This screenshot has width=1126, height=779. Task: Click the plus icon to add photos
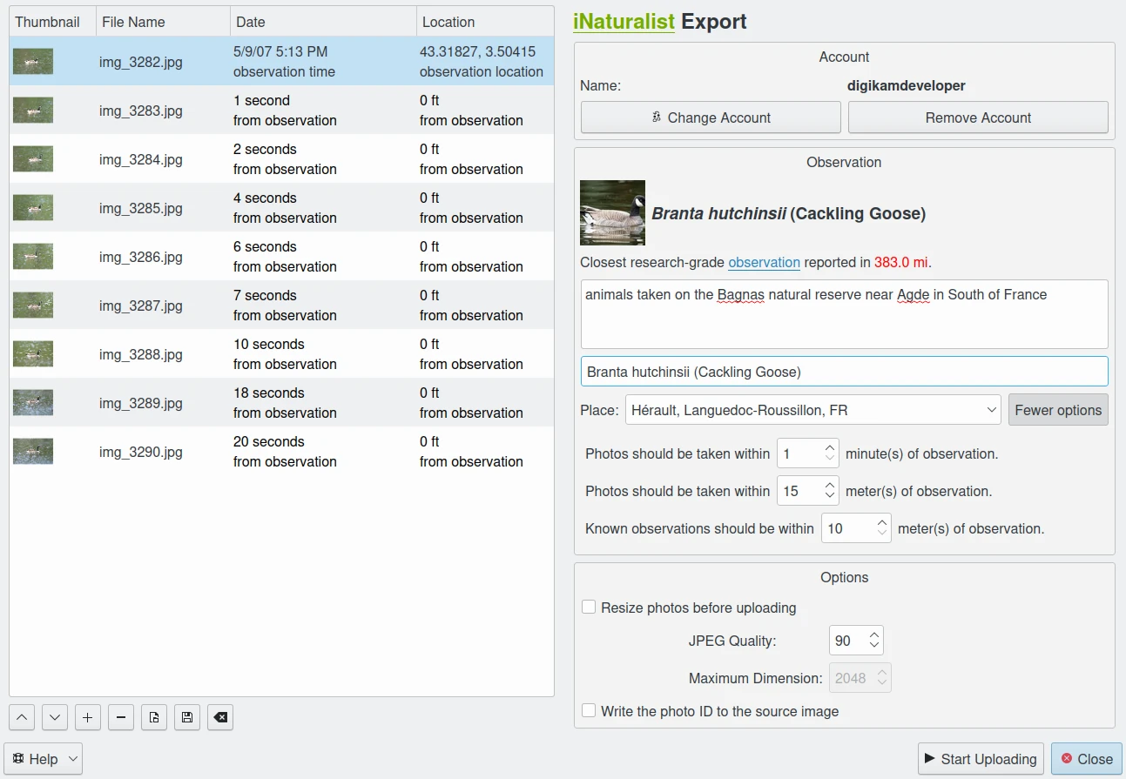click(87, 717)
